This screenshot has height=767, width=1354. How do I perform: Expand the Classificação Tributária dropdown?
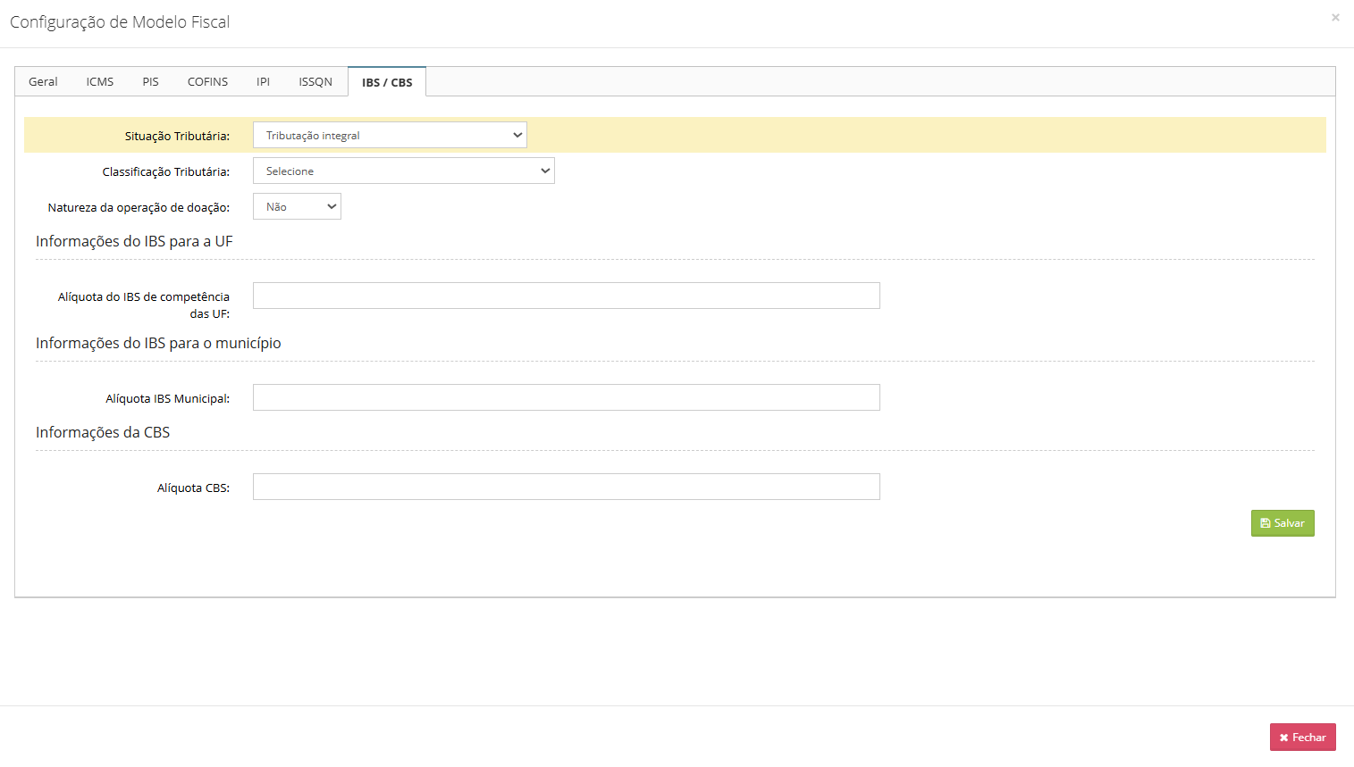coord(403,171)
